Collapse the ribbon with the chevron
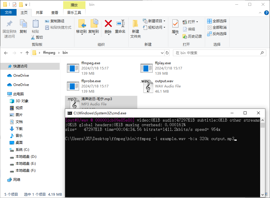 (260, 13)
